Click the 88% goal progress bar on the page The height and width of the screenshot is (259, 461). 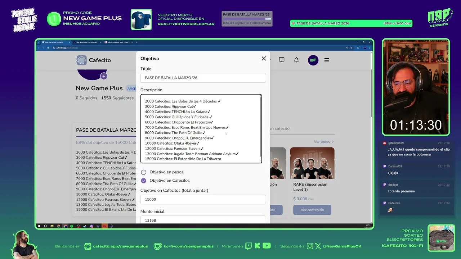[x=106, y=137]
